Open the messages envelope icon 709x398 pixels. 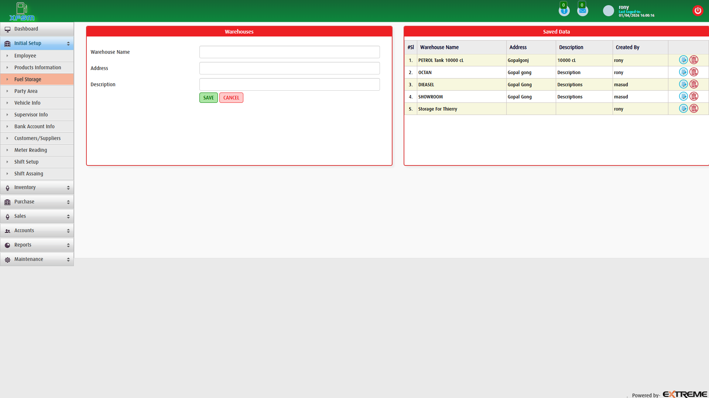[x=582, y=10]
